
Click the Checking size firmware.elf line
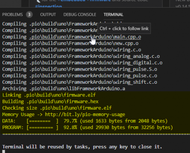tap(57, 108)
